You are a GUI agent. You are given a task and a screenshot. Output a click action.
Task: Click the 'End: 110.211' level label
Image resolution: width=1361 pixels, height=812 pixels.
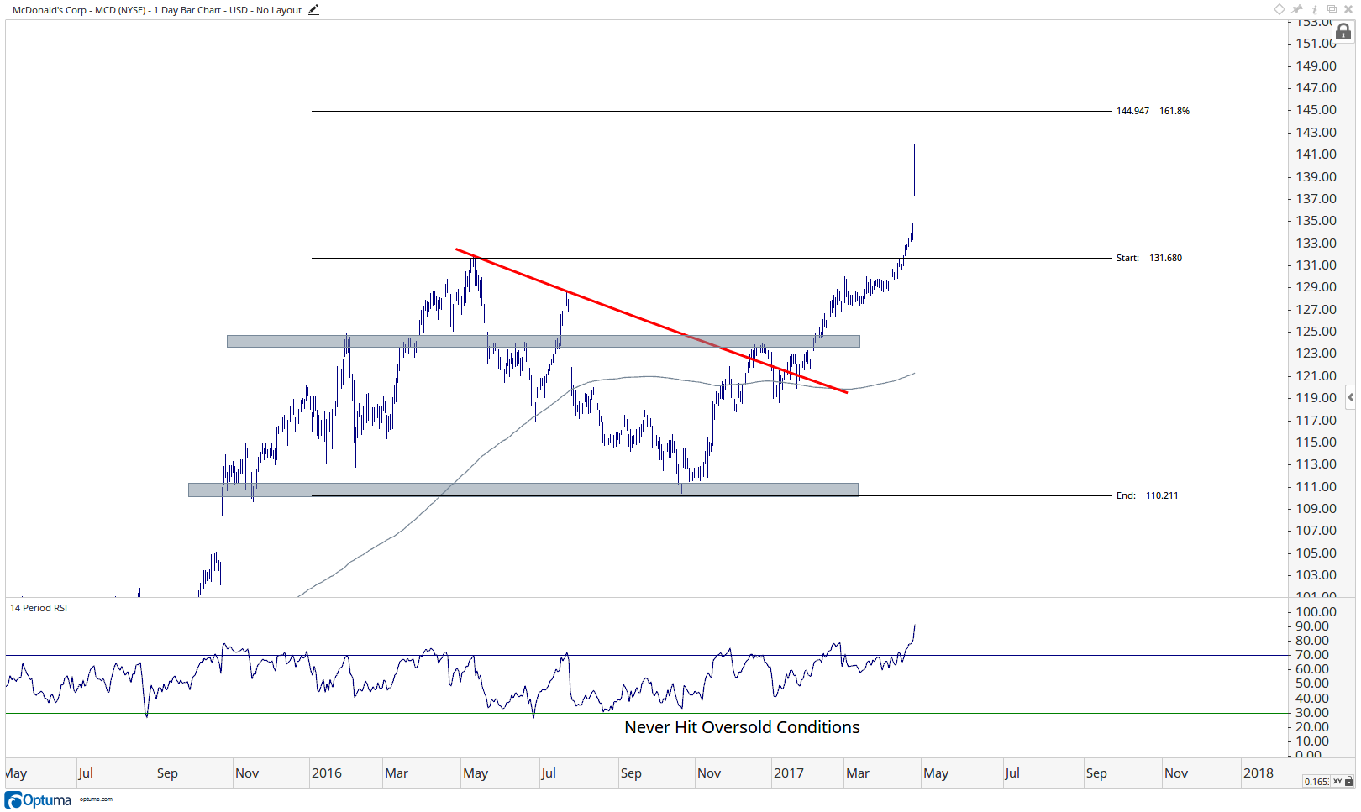point(1147,495)
